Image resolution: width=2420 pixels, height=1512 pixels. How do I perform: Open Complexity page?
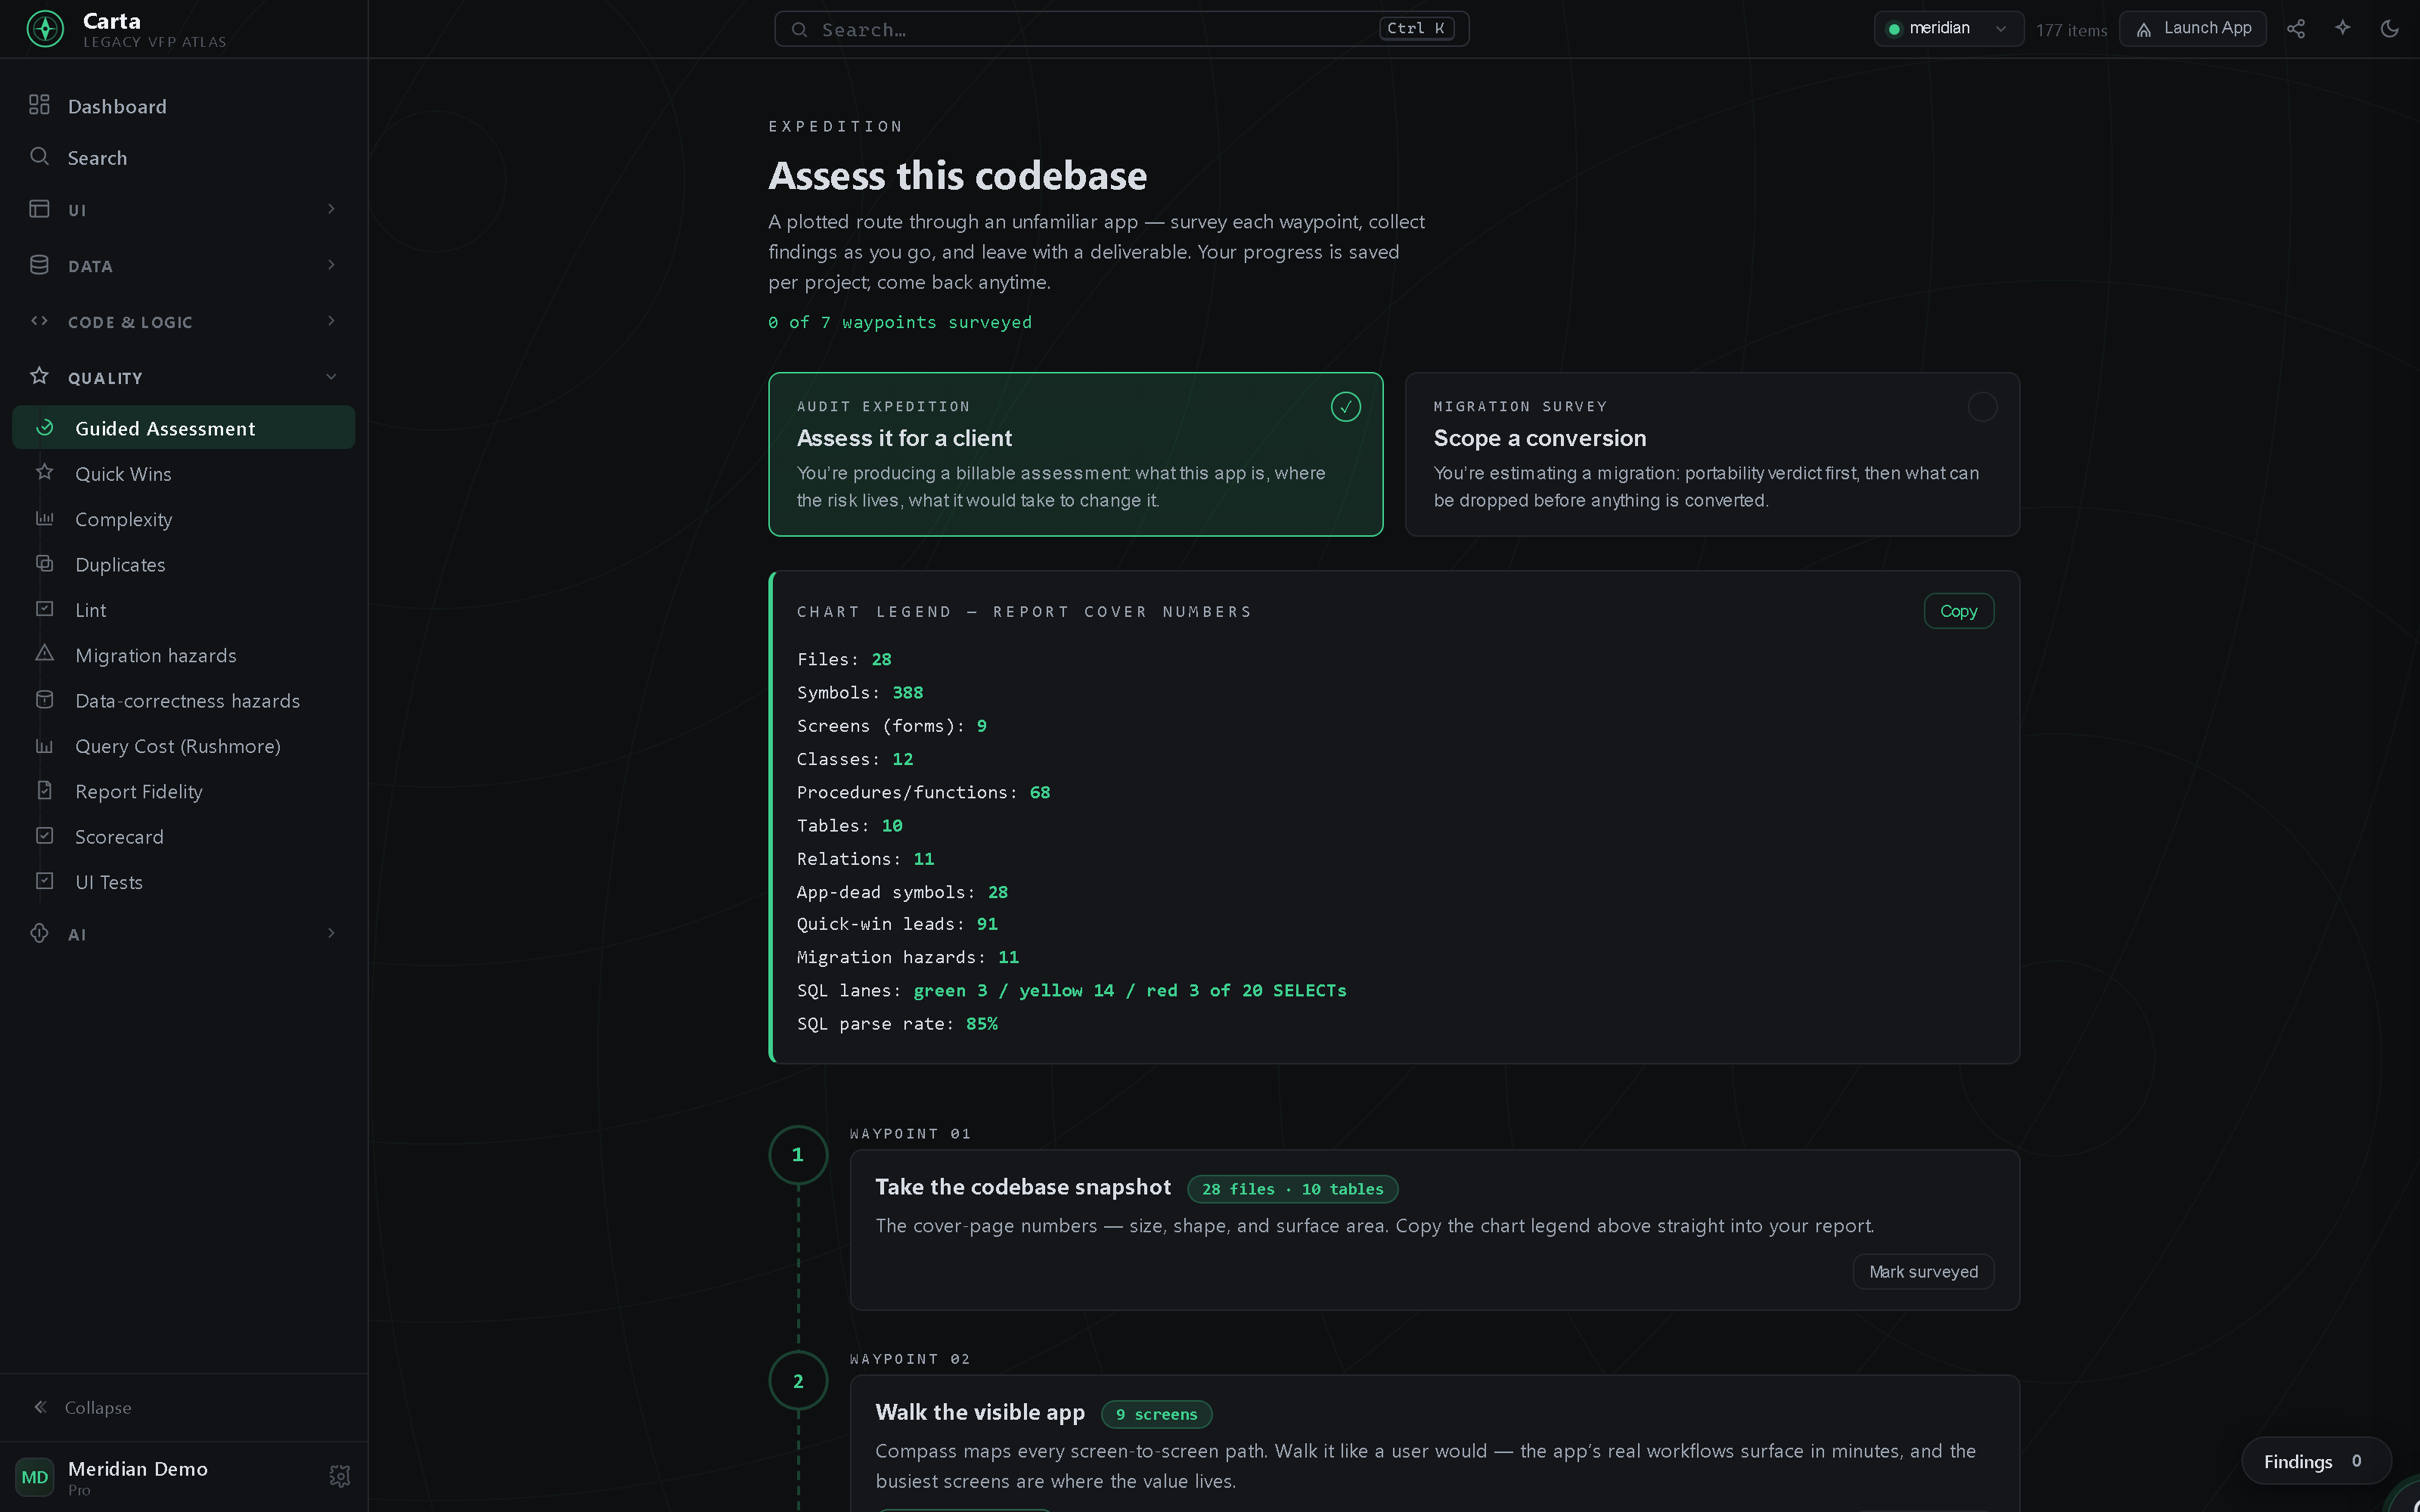click(184, 519)
